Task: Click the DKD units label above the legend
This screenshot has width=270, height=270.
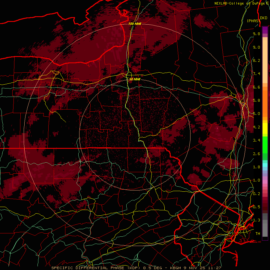Action: point(264,18)
